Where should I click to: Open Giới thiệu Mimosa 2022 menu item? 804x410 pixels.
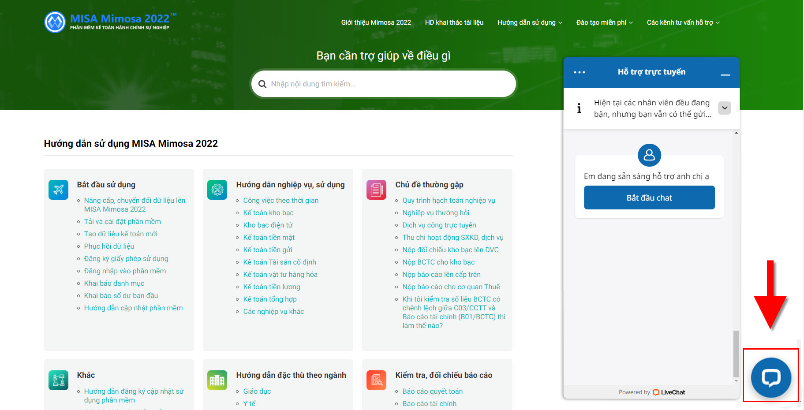coord(376,22)
